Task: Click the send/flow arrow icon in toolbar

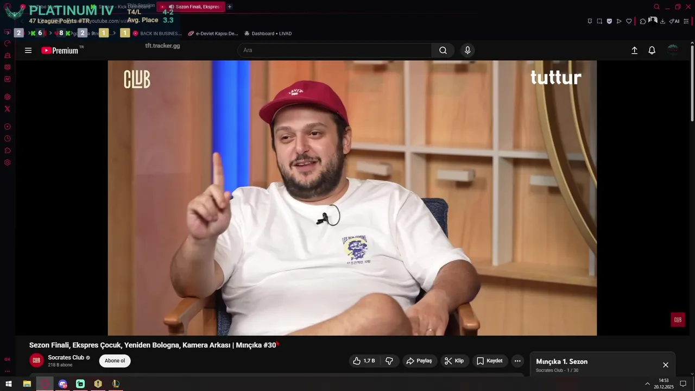Action: tap(619, 21)
